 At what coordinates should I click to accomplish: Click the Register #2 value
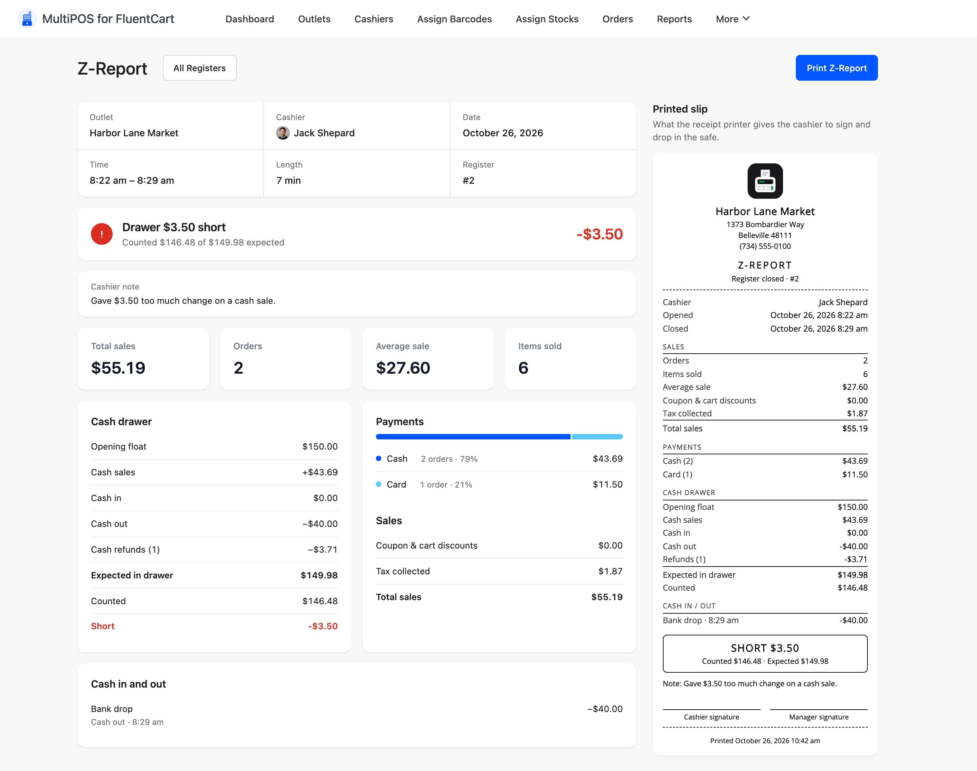(468, 180)
